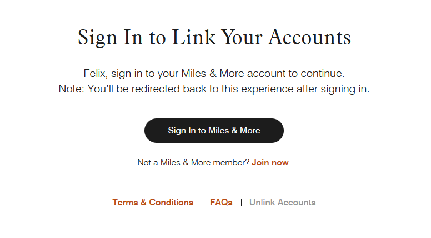Click the separator between FAQs and Unlink Accounts
This screenshot has height=238, width=431.
241,203
